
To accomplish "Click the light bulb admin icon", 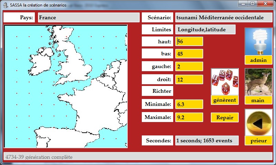I will point(258,42).
